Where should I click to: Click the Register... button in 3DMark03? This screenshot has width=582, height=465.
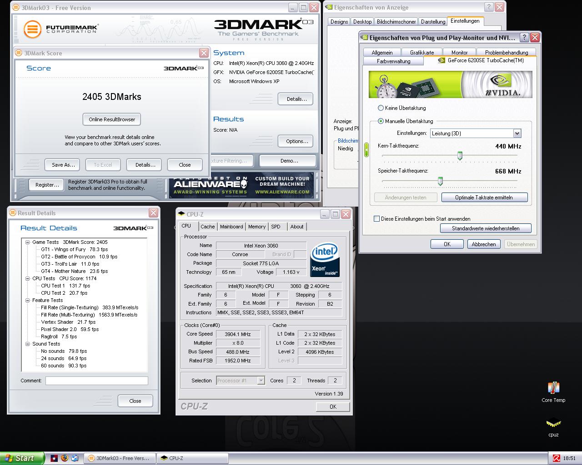[47, 185]
